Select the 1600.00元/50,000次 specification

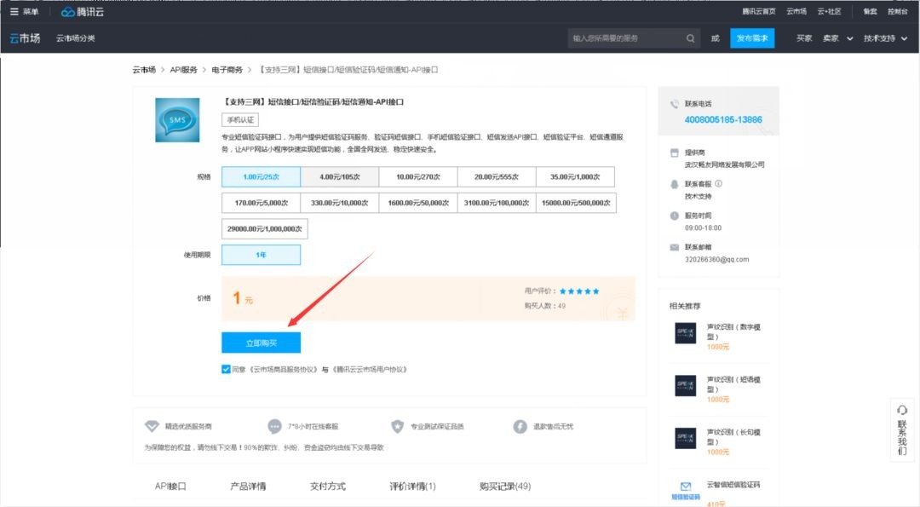tap(418, 203)
